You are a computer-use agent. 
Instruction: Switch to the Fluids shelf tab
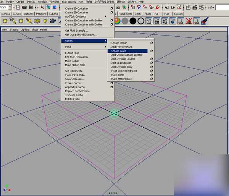pyautogui.click(x=148, y=14)
